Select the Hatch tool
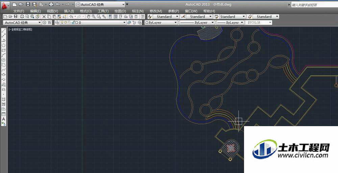 [x=4, y=99]
